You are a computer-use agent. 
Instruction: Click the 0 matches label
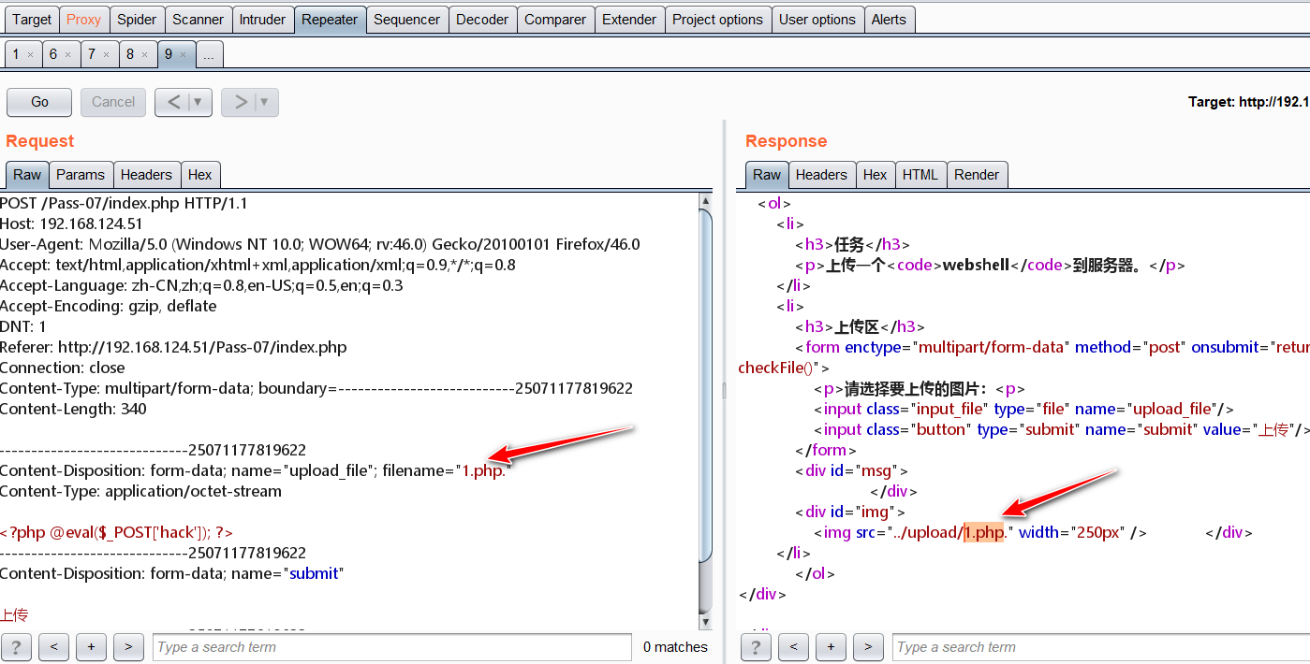[x=675, y=647]
